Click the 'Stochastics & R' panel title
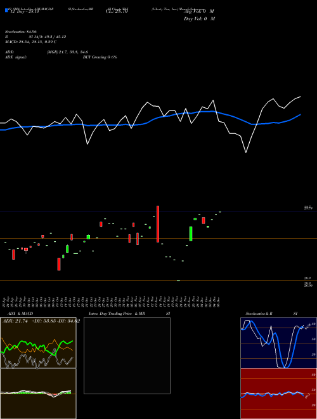317x419 pixels. 259,314
